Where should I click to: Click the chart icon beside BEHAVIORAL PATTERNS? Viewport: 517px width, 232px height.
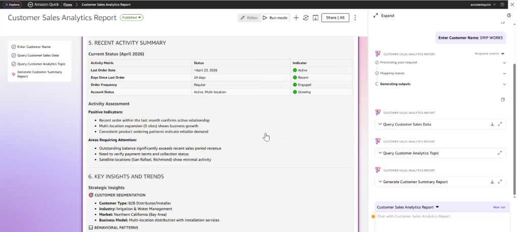[x=91, y=228]
